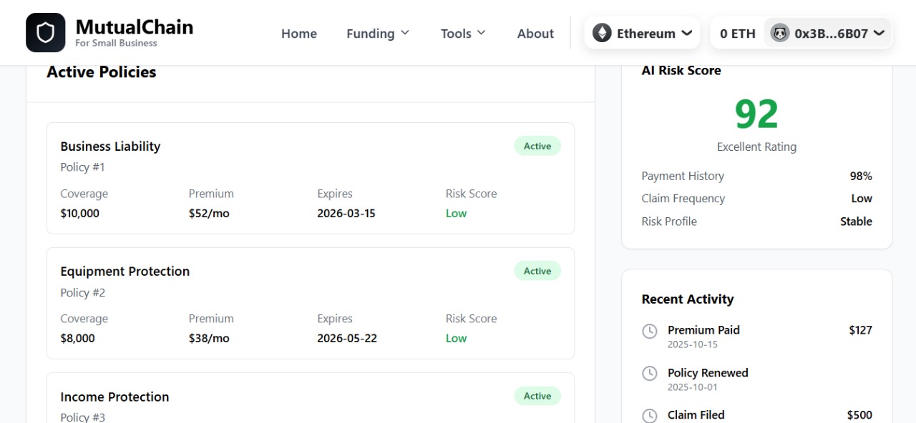Click the MutualChain shield logo icon
Screen dimensions: 916x423
pos(45,33)
